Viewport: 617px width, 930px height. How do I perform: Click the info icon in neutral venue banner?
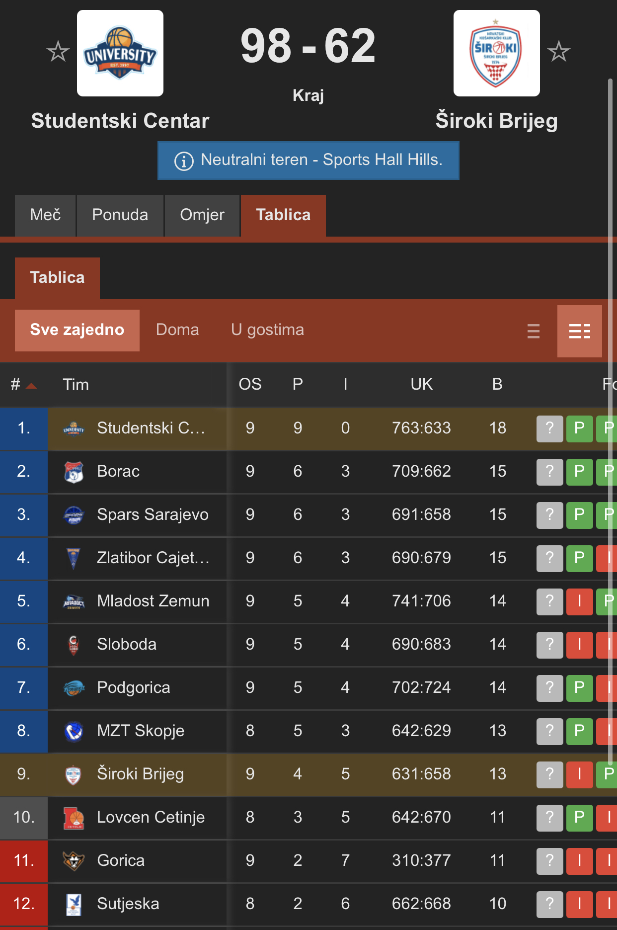click(x=184, y=161)
